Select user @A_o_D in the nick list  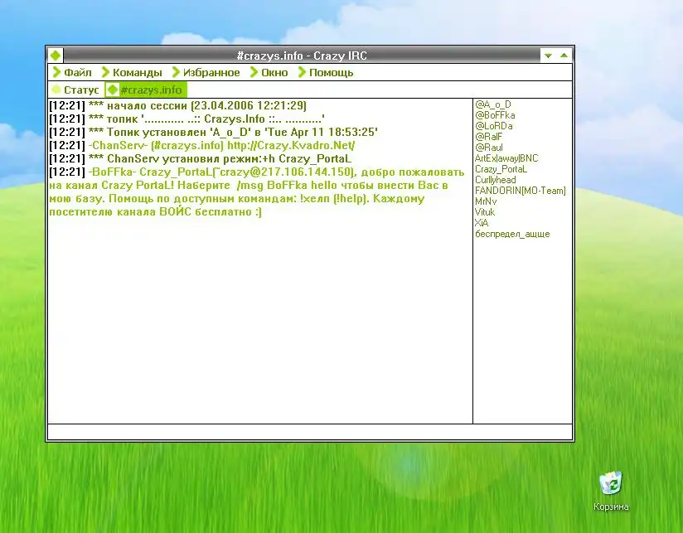(493, 104)
